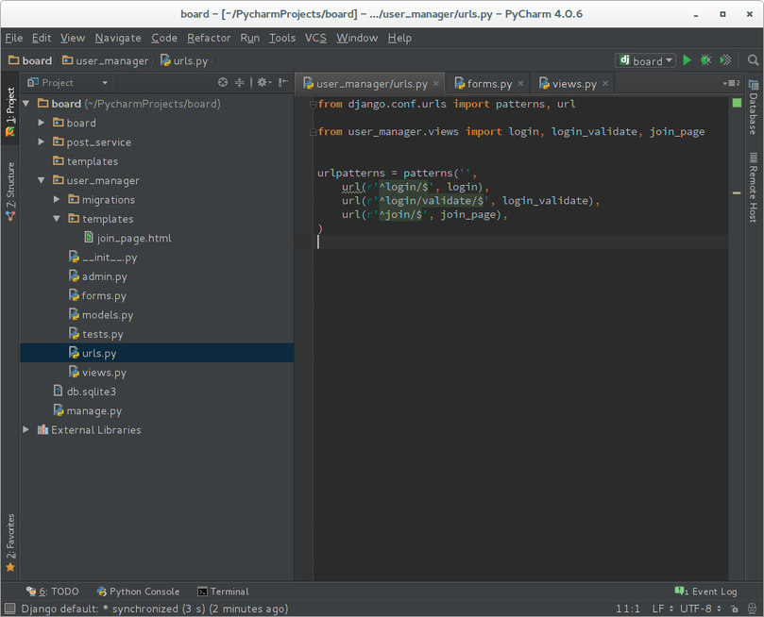Hide the Project tool window icon
The width and height of the screenshot is (764, 617).
click(x=283, y=82)
